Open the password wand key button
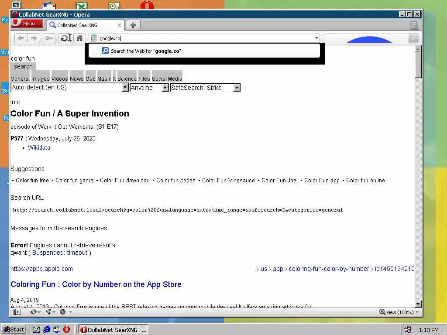 pos(49,38)
